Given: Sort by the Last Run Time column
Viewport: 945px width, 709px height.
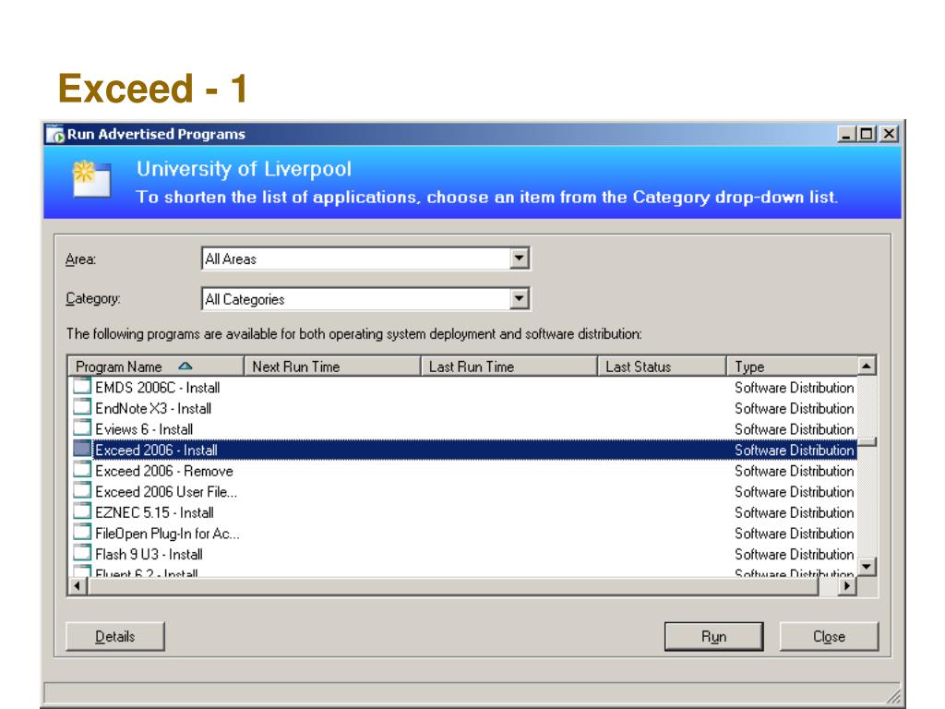Looking at the screenshot, I should (x=508, y=366).
